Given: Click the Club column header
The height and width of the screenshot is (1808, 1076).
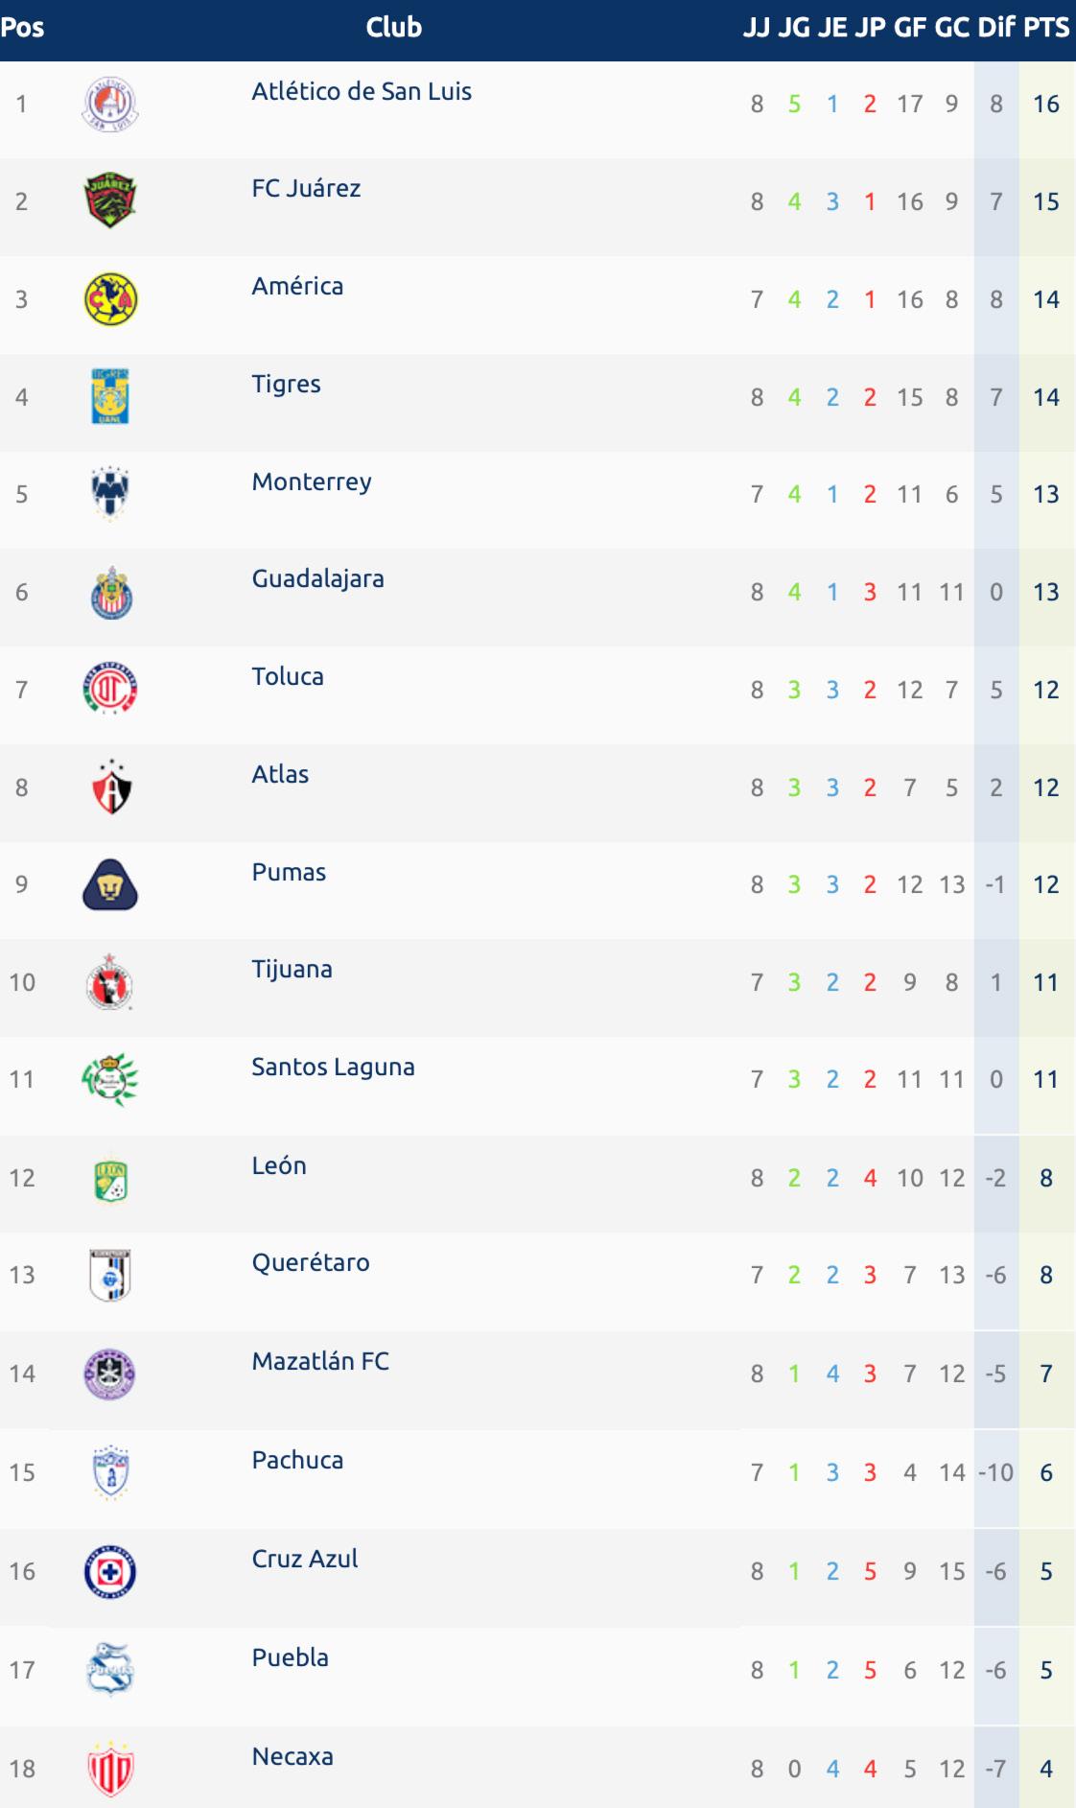Looking at the screenshot, I should pos(393,27).
